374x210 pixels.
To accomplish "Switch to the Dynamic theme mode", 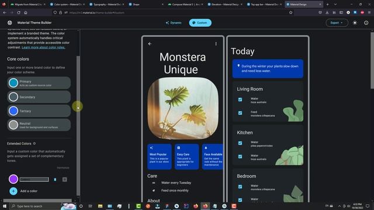I will (x=174, y=23).
